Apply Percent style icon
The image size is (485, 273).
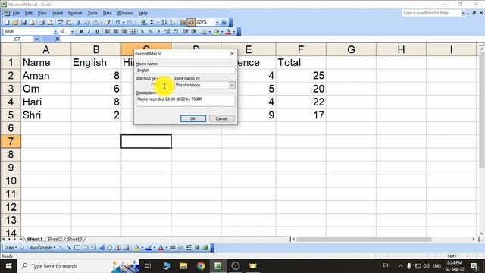tap(151, 31)
